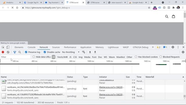Open the DevTools customize three-dot menu
The width and height of the screenshot is (186, 105).
click(x=178, y=47)
